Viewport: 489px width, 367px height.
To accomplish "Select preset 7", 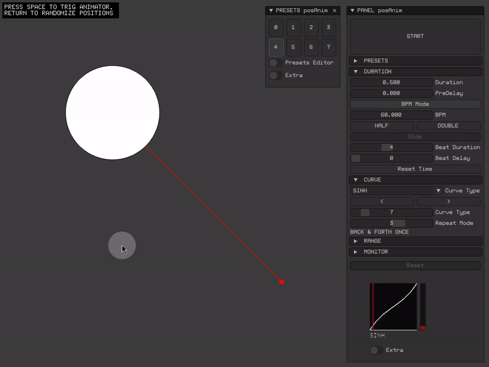I will pyautogui.click(x=329, y=47).
